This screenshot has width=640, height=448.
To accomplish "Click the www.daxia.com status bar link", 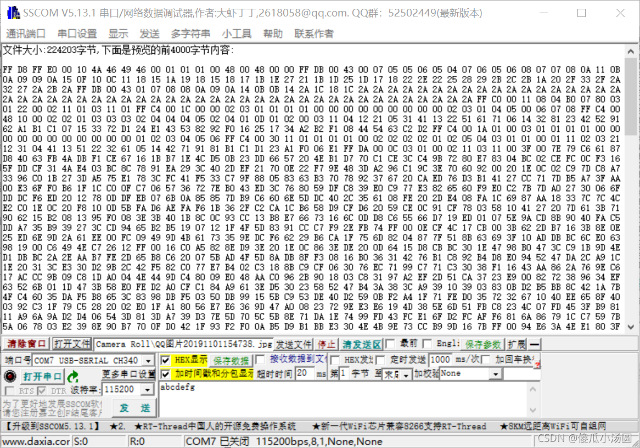I will 36,441.
